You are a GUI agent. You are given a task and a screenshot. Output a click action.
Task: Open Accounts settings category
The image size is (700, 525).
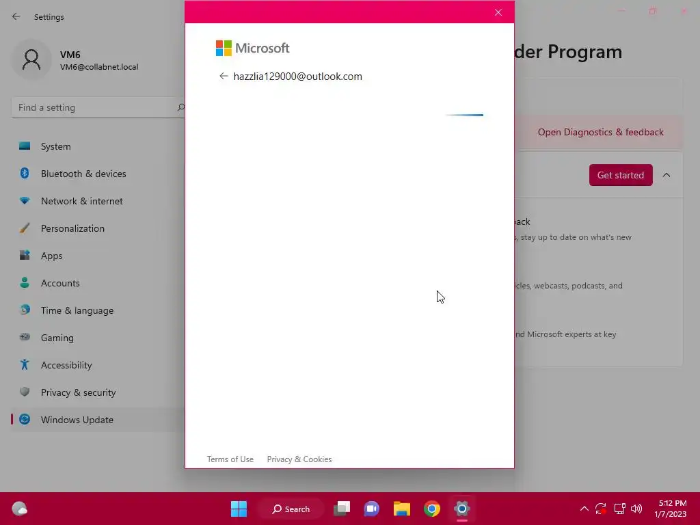click(x=98, y=283)
